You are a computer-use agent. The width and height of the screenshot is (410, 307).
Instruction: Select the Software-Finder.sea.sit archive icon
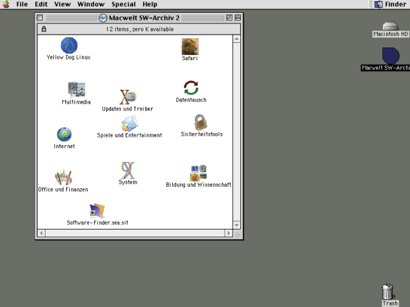[x=97, y=210]
